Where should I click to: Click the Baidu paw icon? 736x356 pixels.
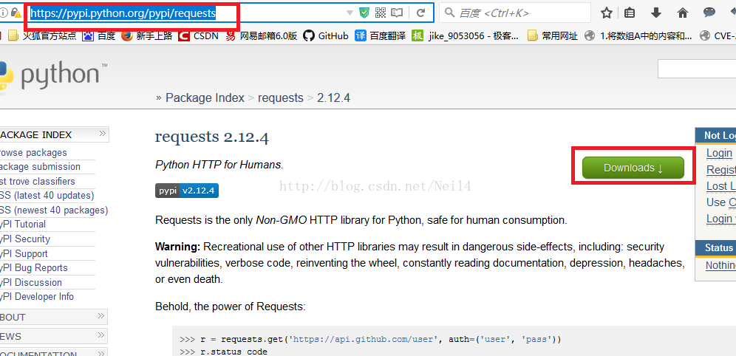[x=88, y=35]
